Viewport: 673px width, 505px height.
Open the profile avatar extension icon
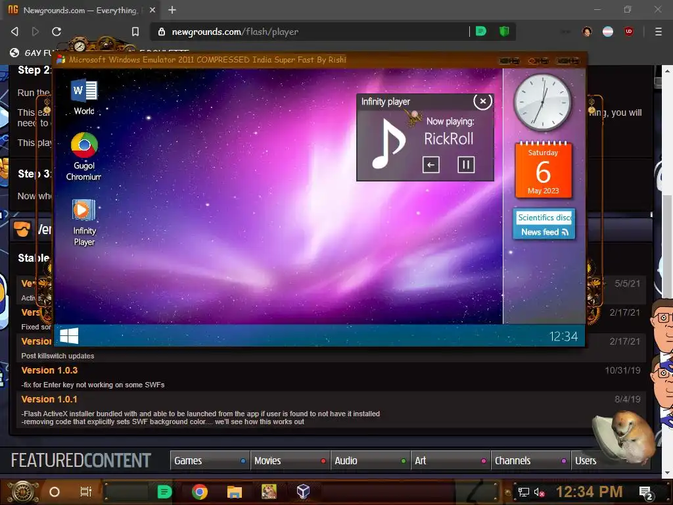(x=587, y=32)
